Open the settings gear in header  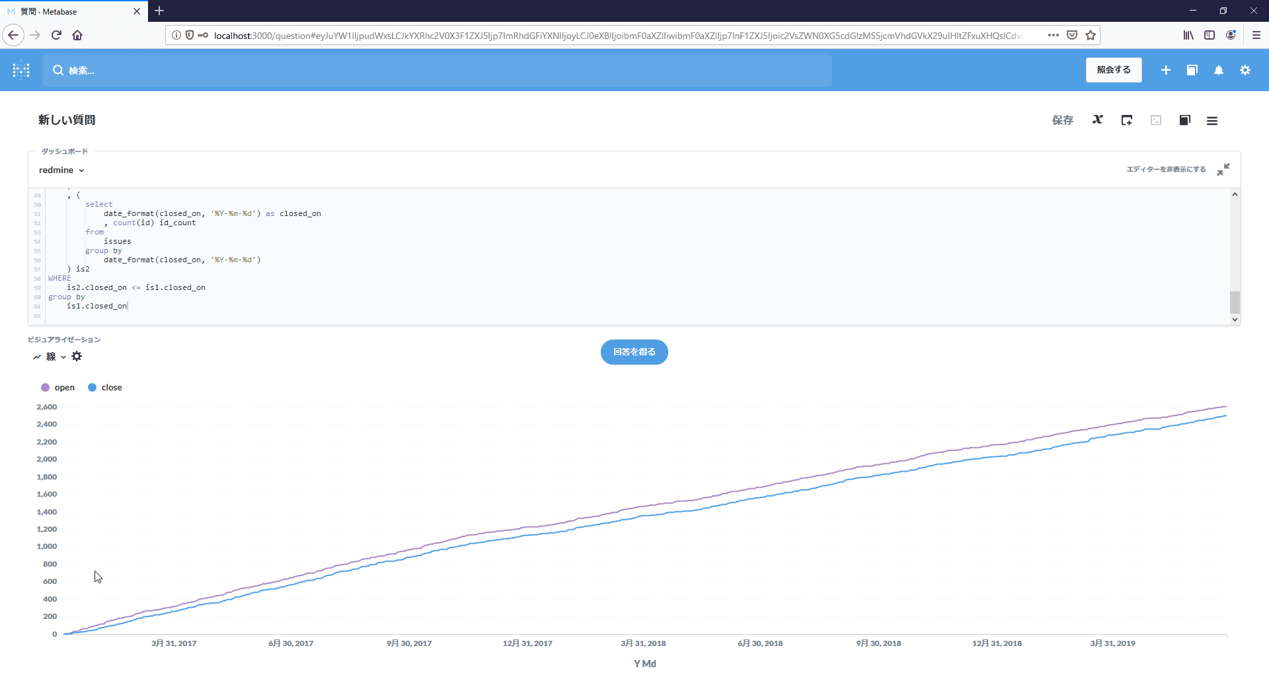point(1245,70)
